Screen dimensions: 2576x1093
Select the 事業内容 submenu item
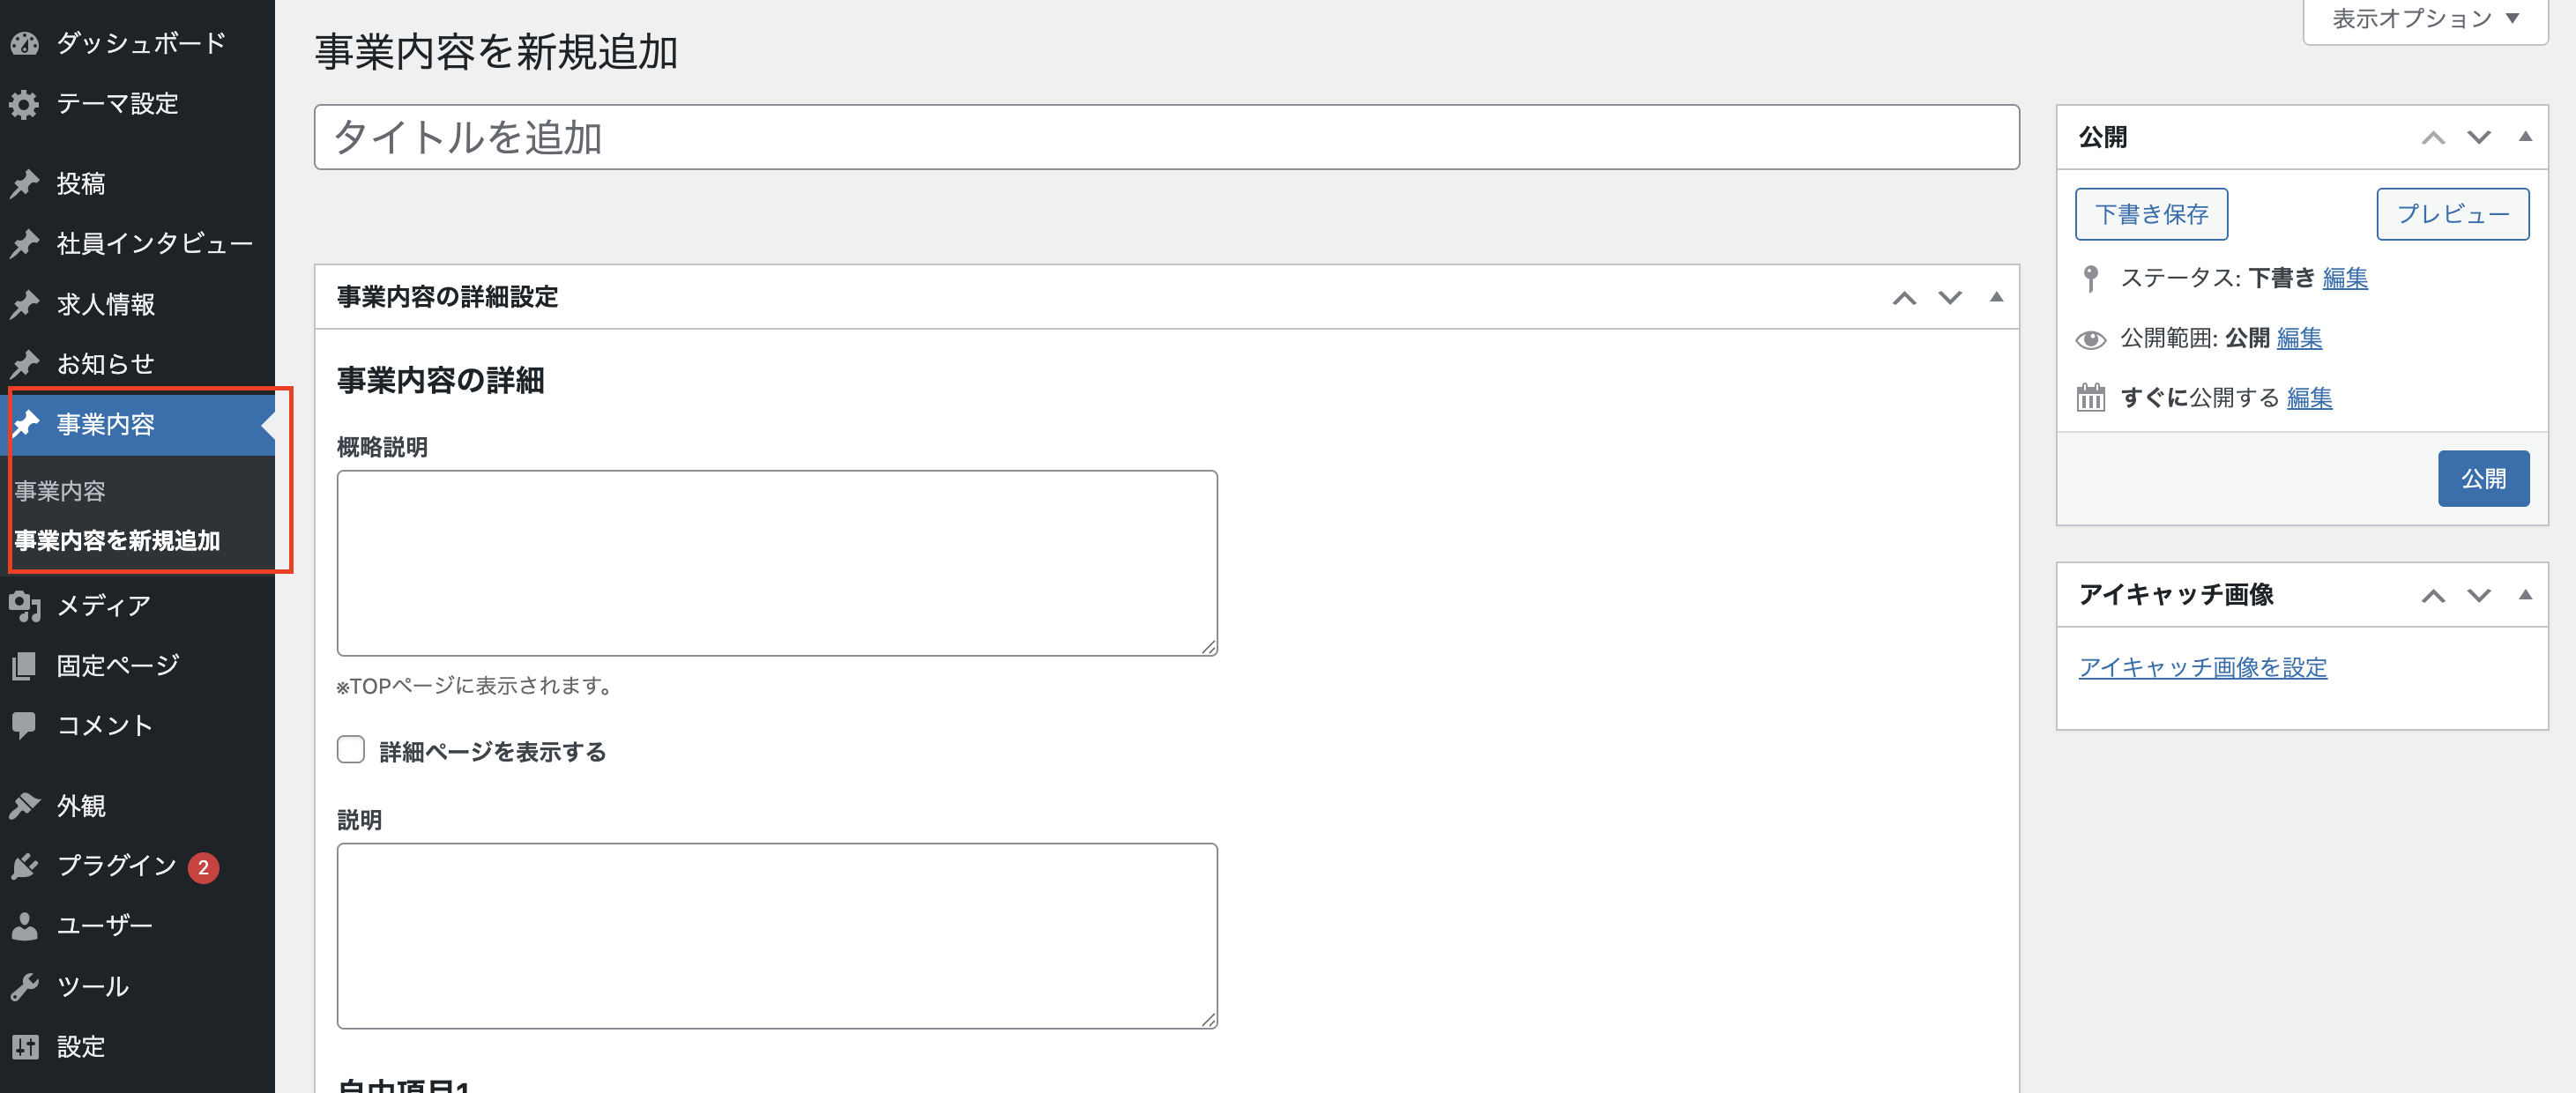pyautogui.click(x=60, y=491)
